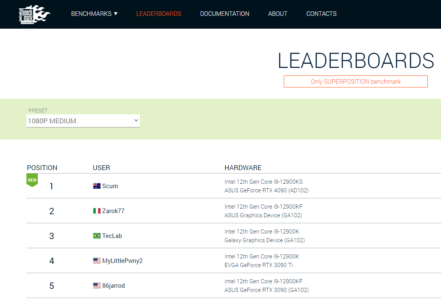This screenshot has width=441, height=301.
Task: Open the About page
Action: [x=278, y=14]
